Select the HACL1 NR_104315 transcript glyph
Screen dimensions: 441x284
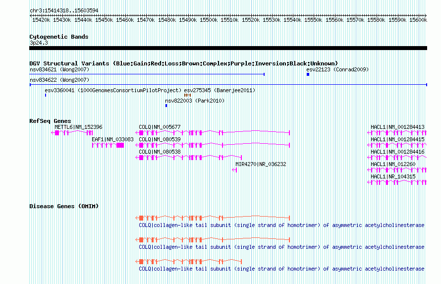397,182
